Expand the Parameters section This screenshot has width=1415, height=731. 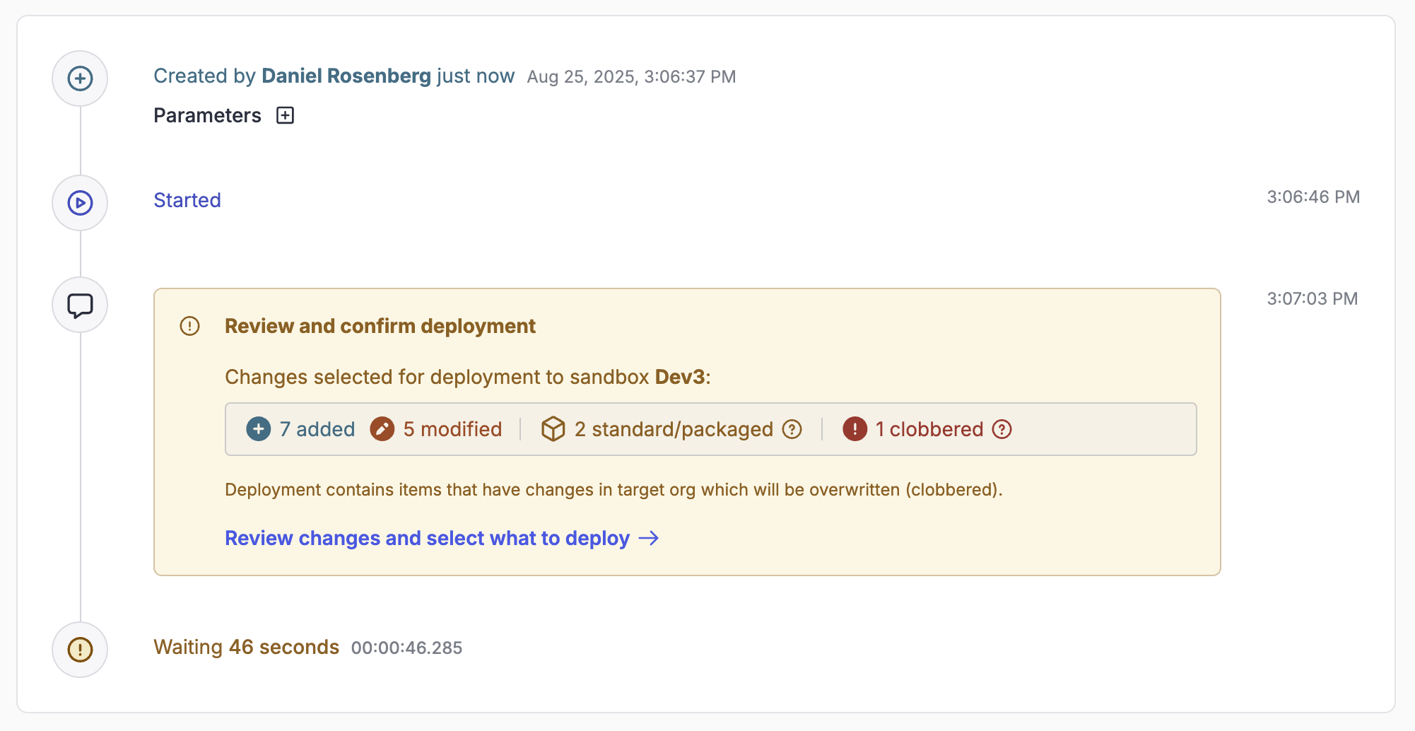tap(285, 115)
